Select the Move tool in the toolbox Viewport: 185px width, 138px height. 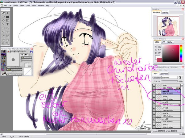(x=7, y=13)
